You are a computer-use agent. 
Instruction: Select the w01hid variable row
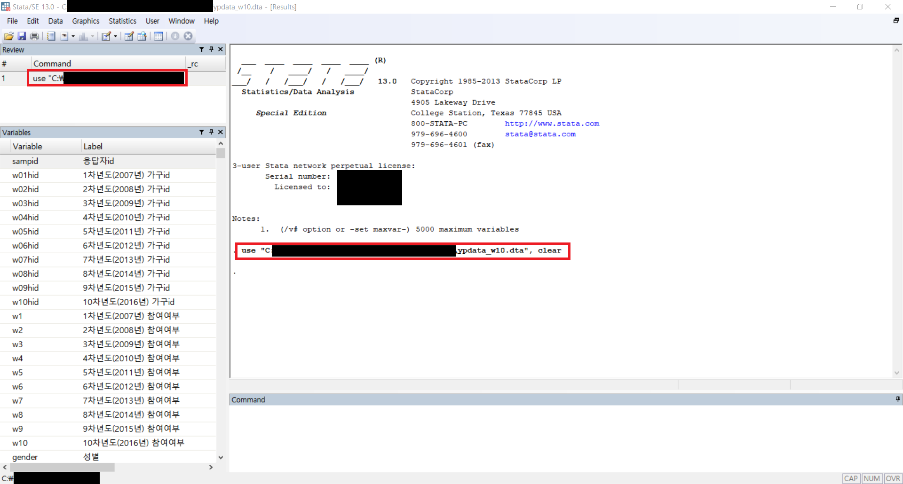point(108,175)
